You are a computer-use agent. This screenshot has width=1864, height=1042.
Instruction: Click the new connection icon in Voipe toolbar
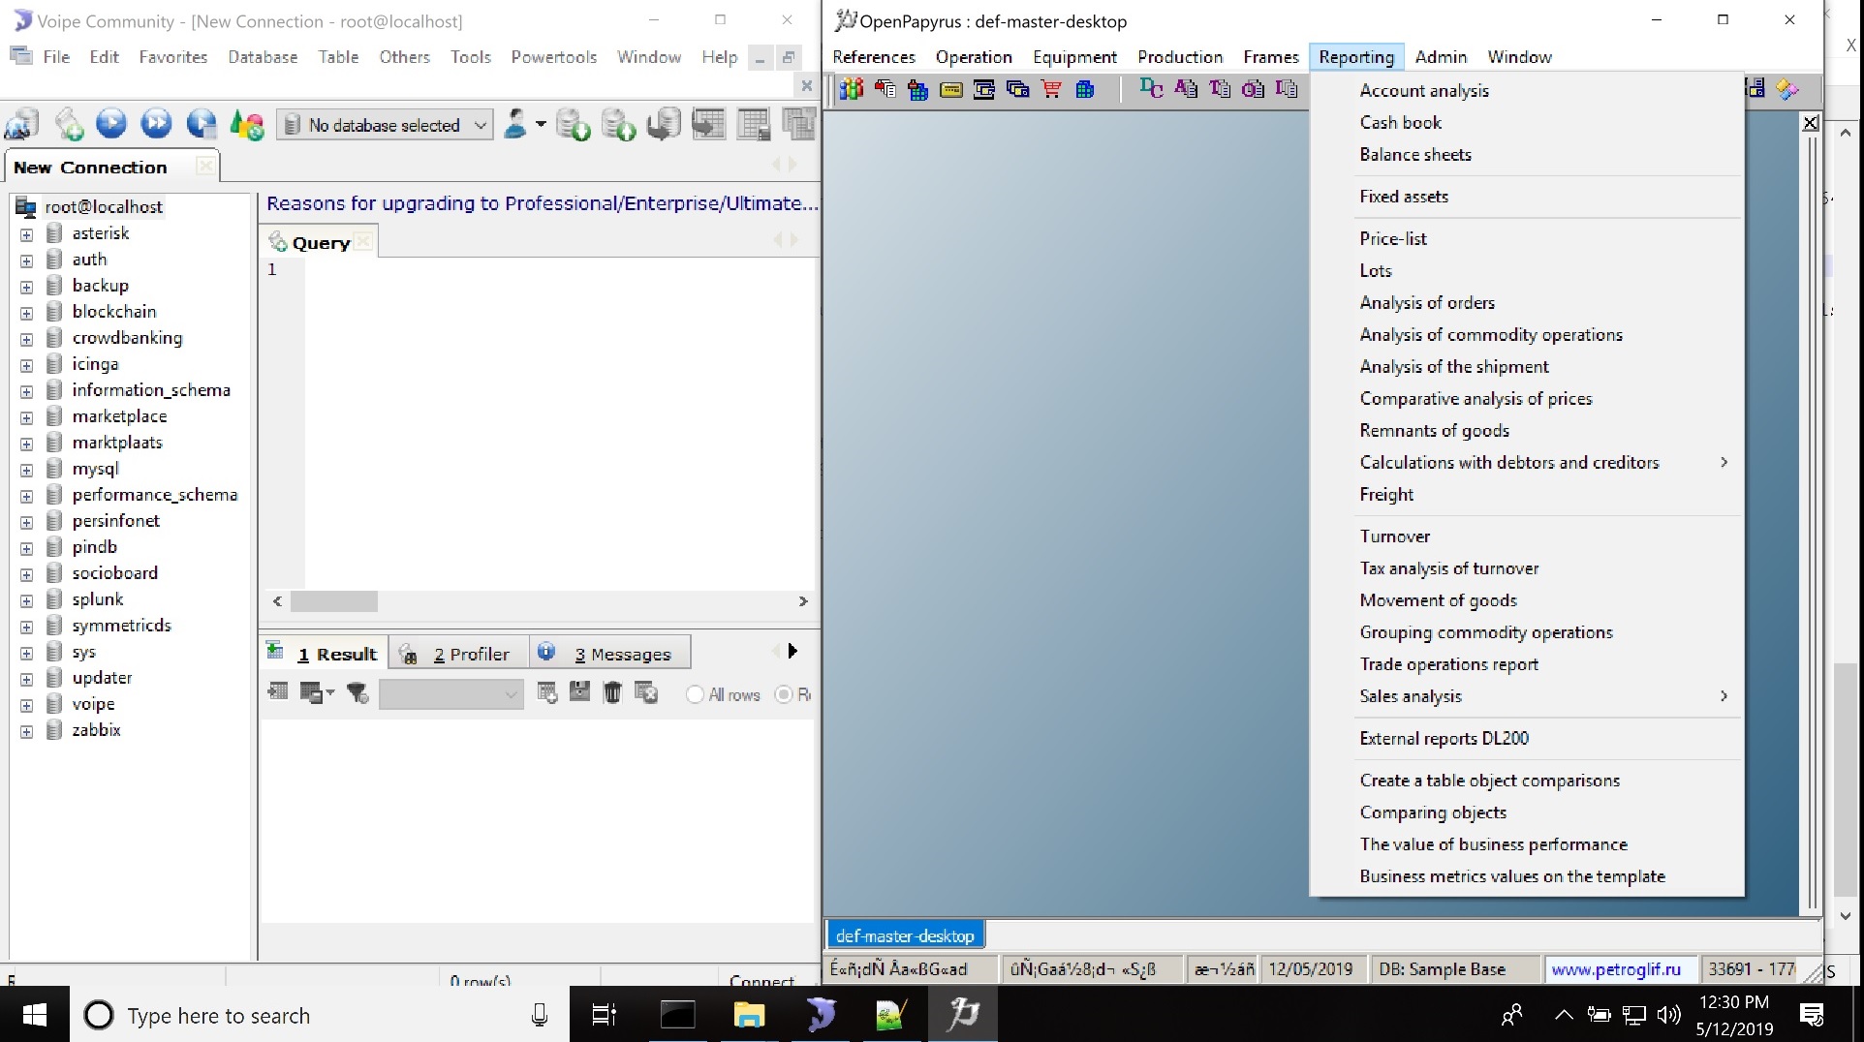(21, 124)
